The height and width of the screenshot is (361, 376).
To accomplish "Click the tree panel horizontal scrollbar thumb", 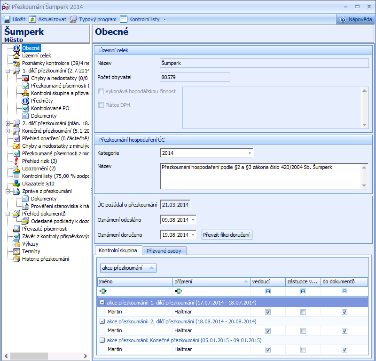I will tap(29, 356).
